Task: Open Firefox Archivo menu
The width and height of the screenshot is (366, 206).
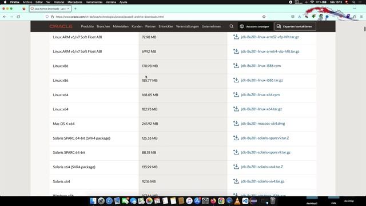Action: click(27, 2)
